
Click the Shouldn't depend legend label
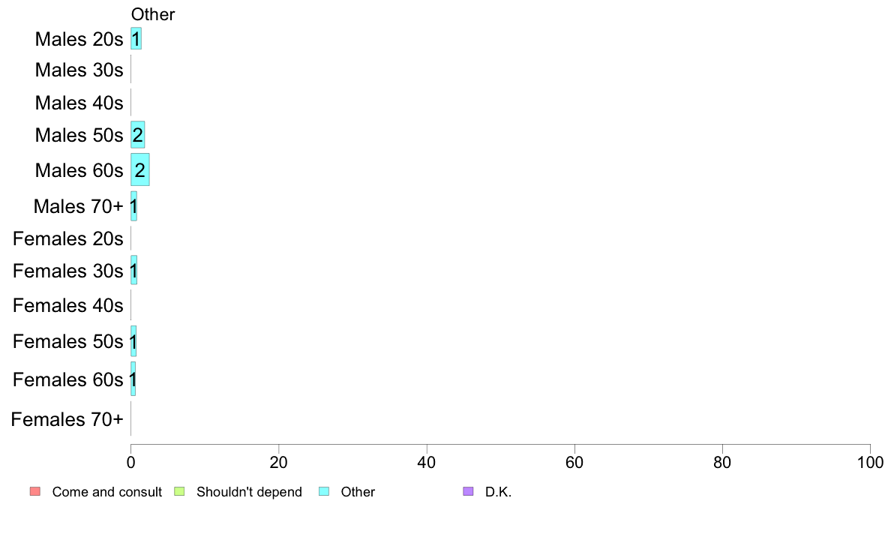[249, 492]
